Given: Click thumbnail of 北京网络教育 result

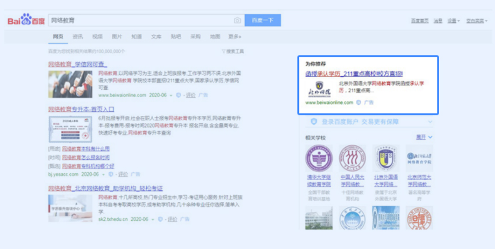Looking at the screenshot, I should click(x=71, y=208).
